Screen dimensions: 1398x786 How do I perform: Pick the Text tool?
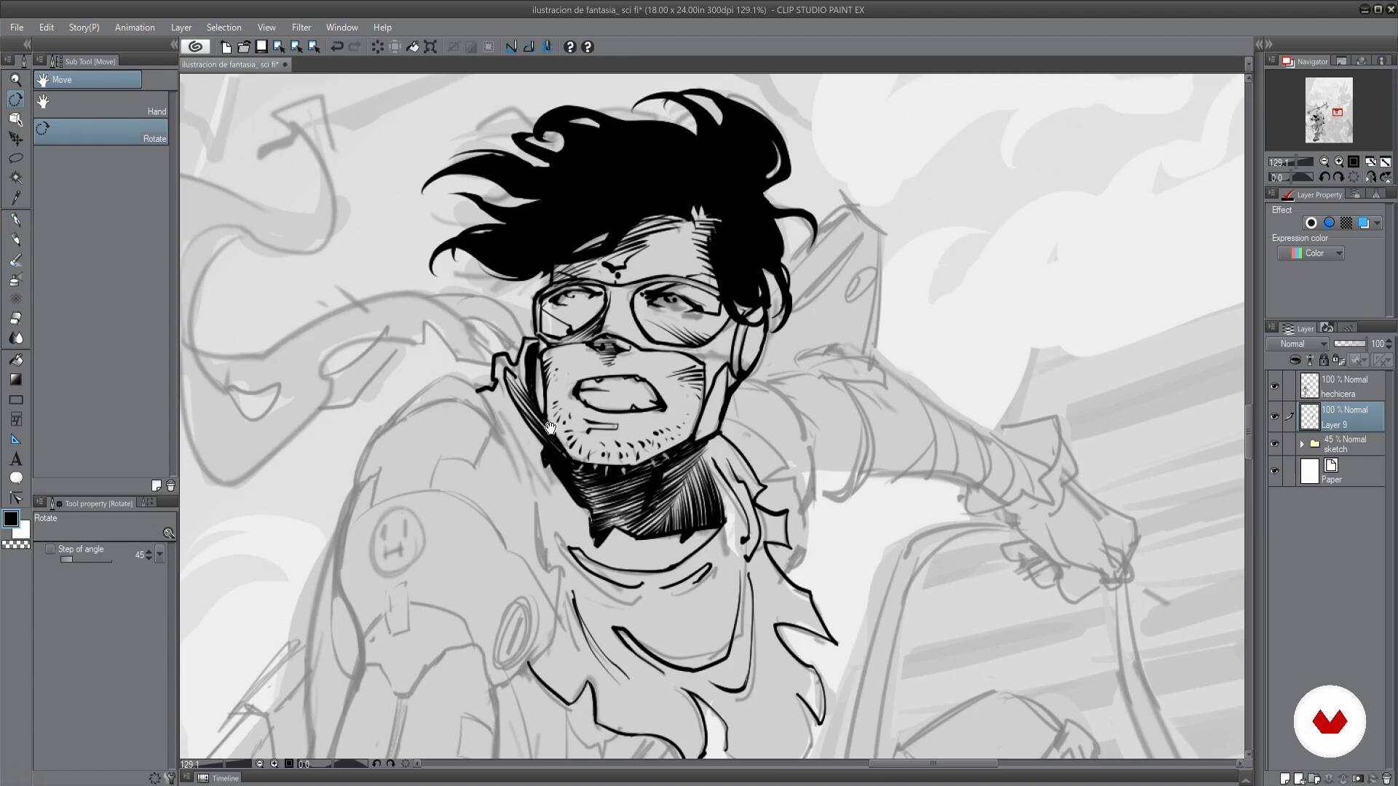click(x=15, y=459)
